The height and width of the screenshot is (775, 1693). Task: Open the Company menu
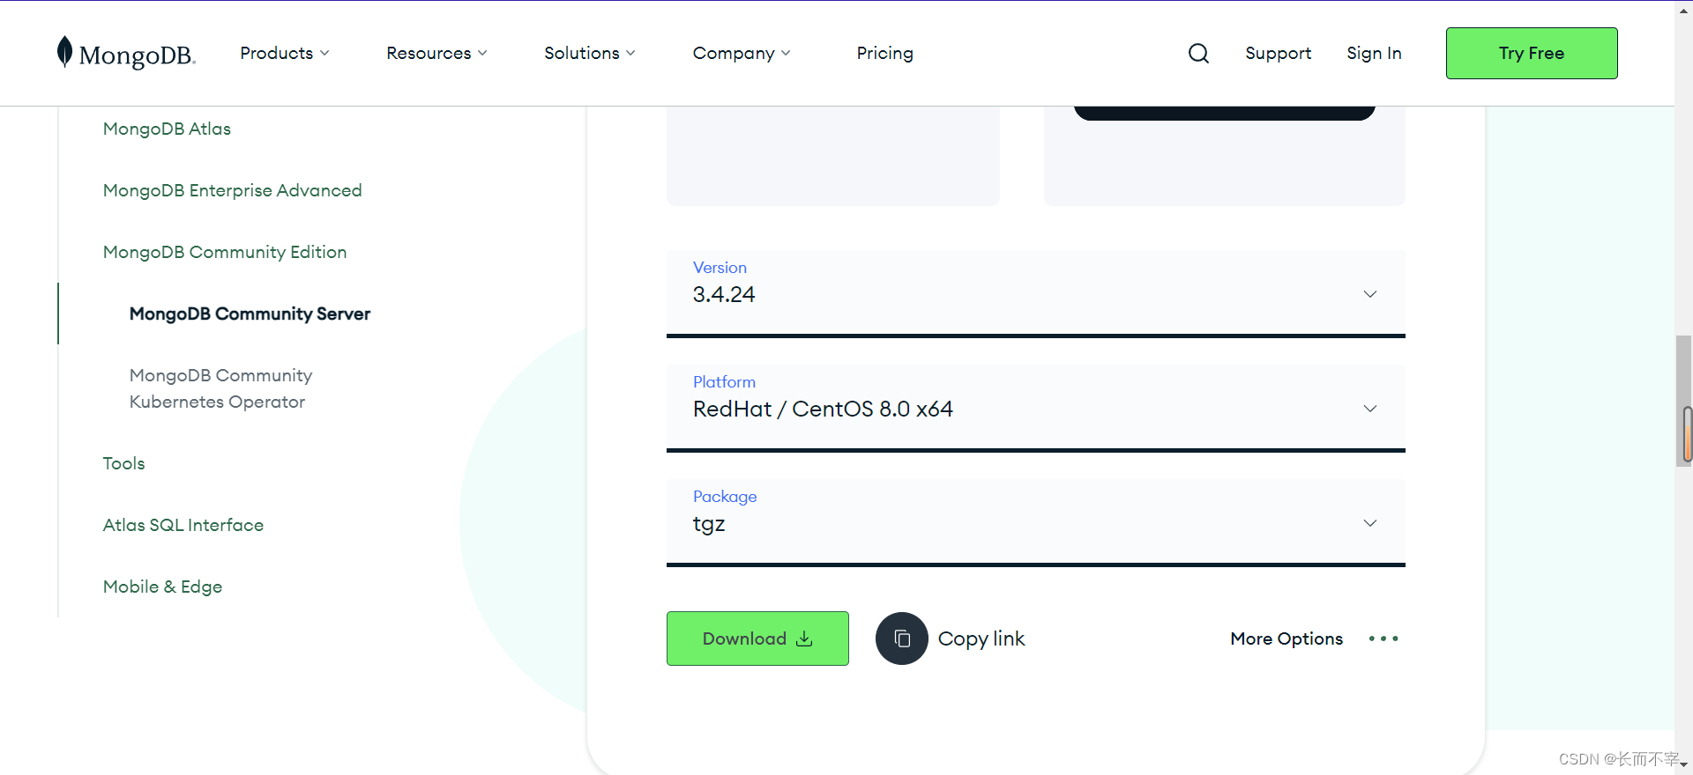pyautogui.click(x=742, y=53)
